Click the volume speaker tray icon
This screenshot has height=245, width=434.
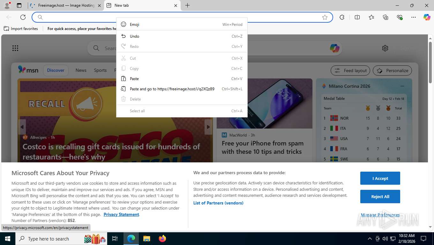pos(385,239)
